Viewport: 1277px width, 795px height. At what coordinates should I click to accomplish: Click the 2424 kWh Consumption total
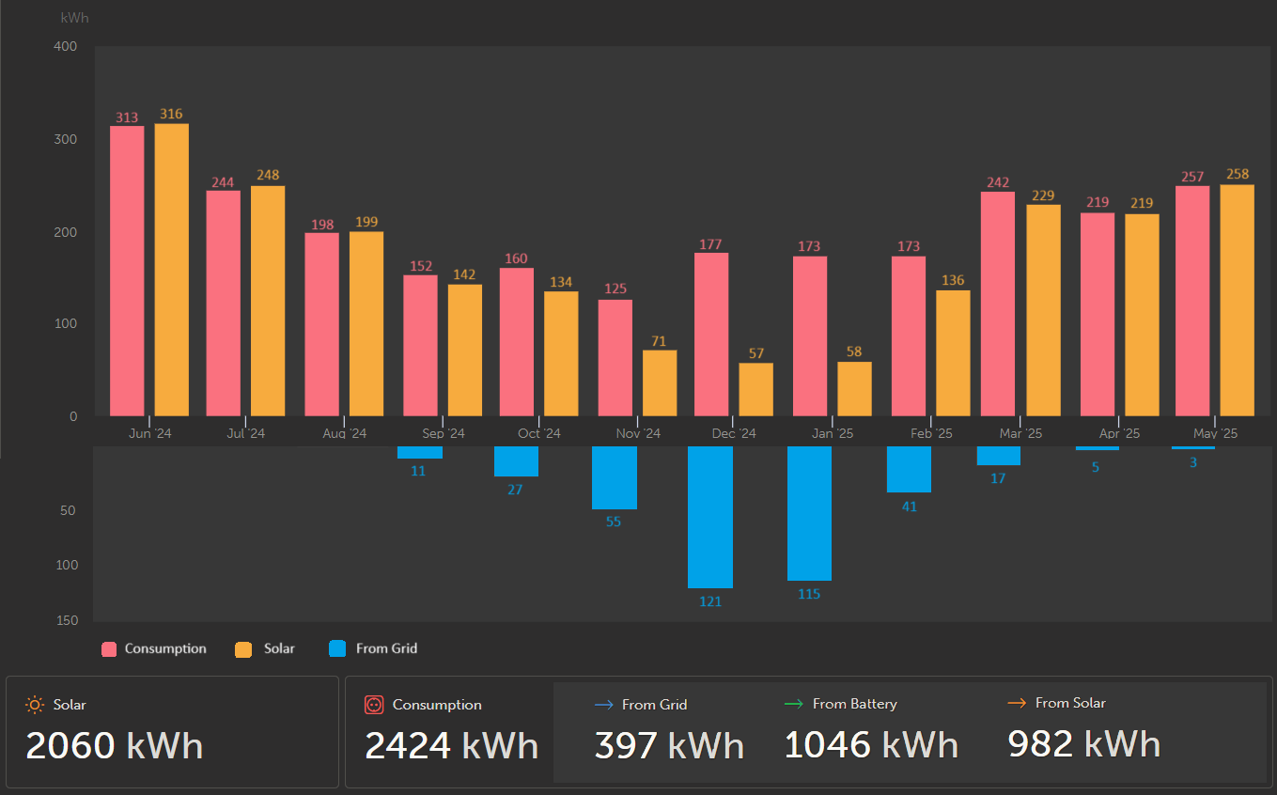452,746
